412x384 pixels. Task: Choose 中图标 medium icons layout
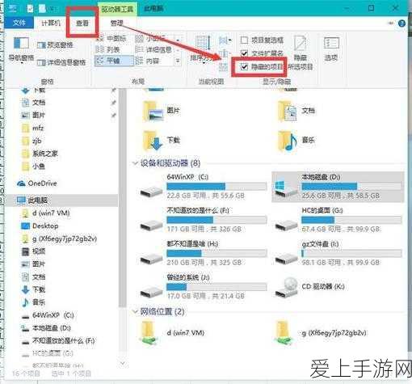point(111,39)
